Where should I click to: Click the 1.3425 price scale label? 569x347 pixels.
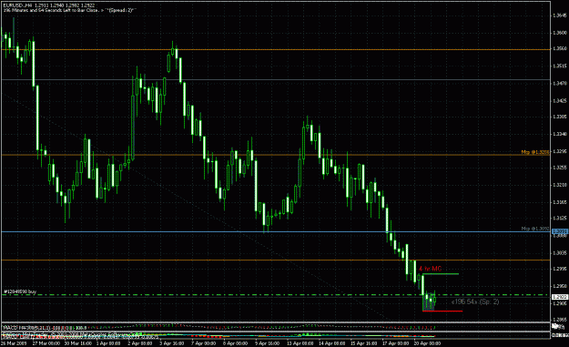(560, 100)
